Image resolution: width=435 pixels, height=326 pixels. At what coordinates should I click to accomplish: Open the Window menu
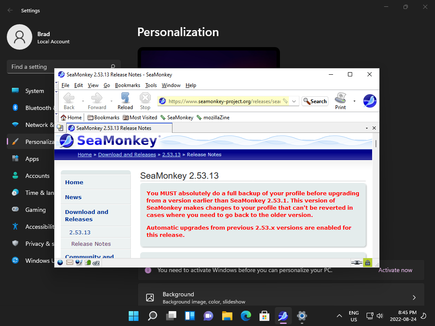click(x=171, y=85)
